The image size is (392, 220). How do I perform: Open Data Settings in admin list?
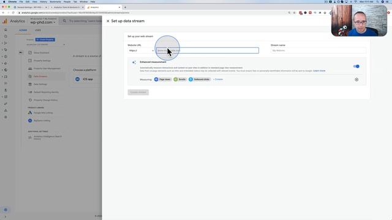pyautogui.click(x=40, y=84)
